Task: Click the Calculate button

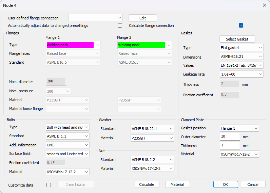Action: [147, 184]
